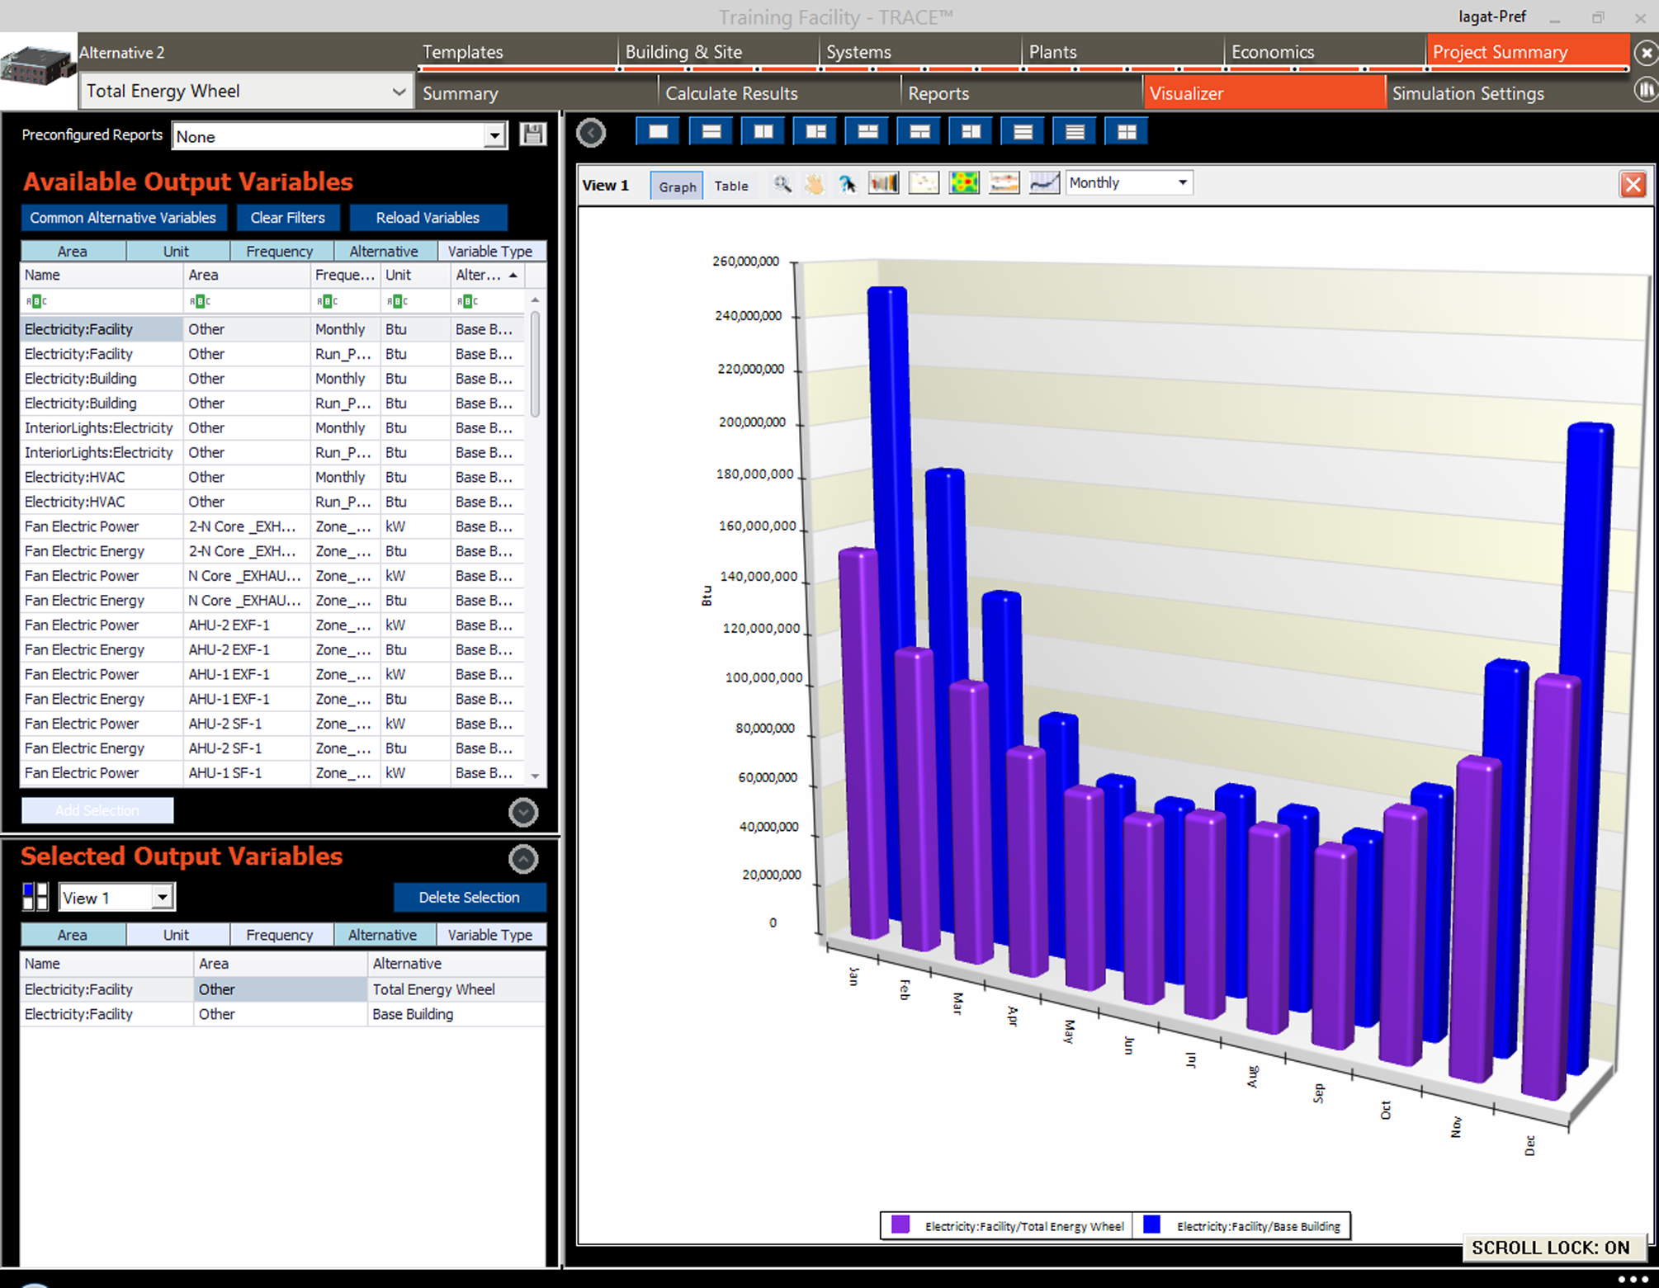Select the magnifier zoom tool above the graph

coord(782,183)
